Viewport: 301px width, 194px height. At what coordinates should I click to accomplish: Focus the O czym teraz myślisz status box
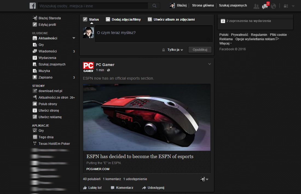pos(154,34)
